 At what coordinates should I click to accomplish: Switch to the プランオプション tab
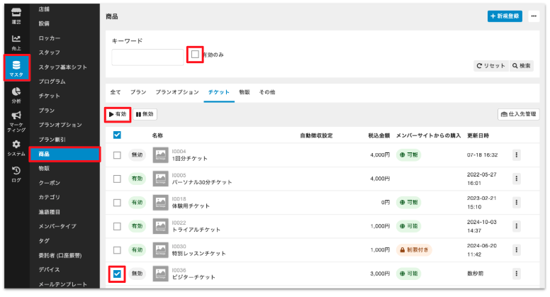pos(177,92)
